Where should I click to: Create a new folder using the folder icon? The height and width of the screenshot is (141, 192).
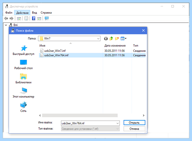pos(117,39)
